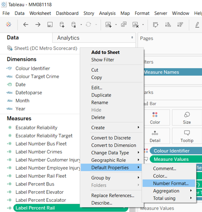Click the Clear Sheet icon

pyautogui.click(x=135, y=25)
